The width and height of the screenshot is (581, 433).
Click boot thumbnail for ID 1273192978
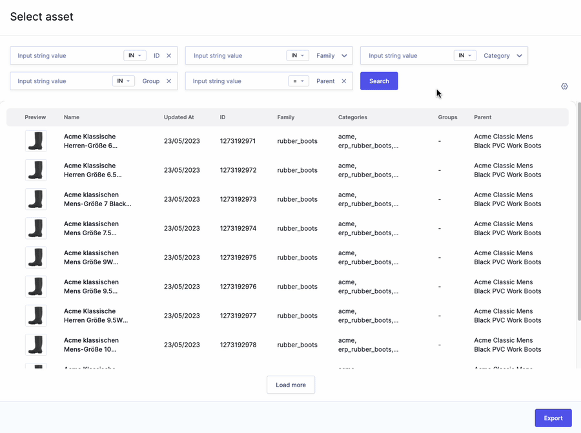click(36, 345)
